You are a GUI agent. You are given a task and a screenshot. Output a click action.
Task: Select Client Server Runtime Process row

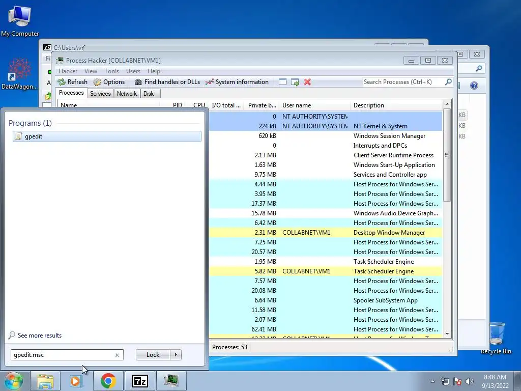pyautogui.click(x=326, y=155)
